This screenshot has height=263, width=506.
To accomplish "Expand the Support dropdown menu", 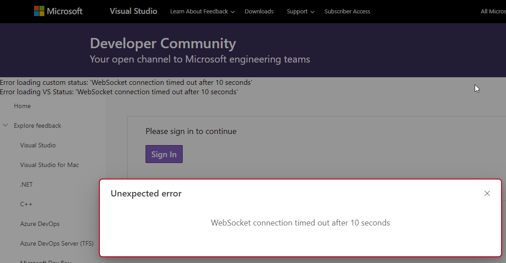I will coord(300,12).
